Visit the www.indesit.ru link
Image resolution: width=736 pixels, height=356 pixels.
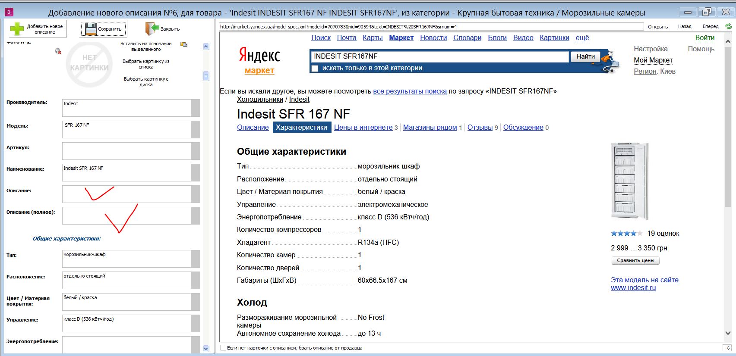click(x=633, y=288)
